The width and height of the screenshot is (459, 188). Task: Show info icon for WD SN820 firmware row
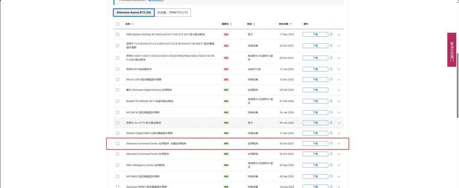click(331, 176)
